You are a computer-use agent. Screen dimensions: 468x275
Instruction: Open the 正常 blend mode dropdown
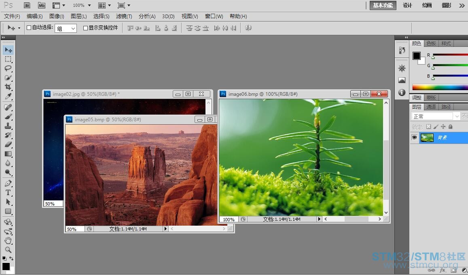(436, 116)
